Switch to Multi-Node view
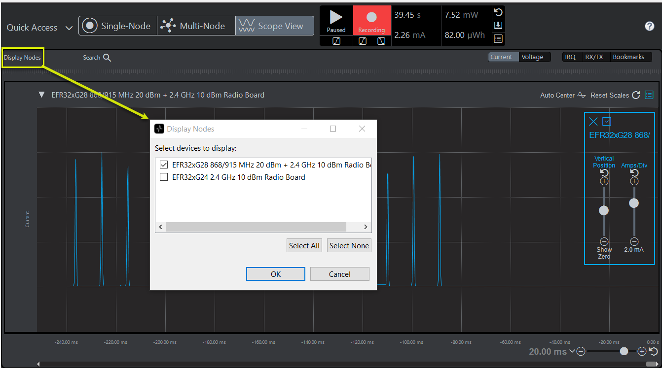Screen dimensions: 662x368 pos(196,26)
